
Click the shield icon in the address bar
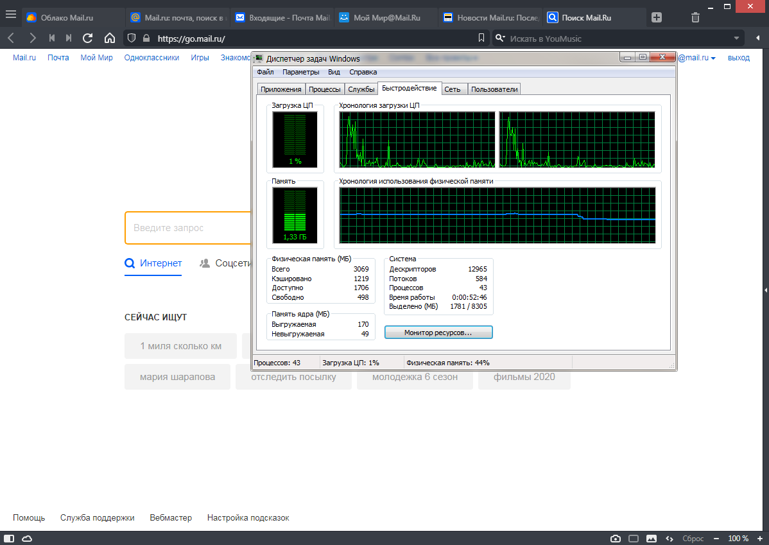pos(132,39)
